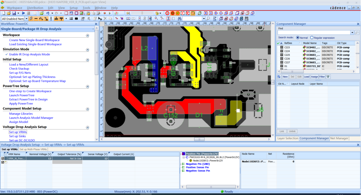Switch to the Layer Selection tab
361x195 pixels.
(287, 138)
